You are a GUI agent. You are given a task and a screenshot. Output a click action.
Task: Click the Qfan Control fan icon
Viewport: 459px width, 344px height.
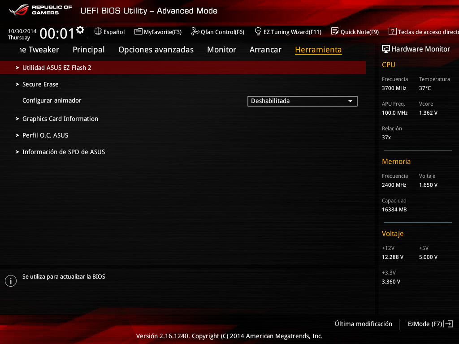(x=195, y=32)
